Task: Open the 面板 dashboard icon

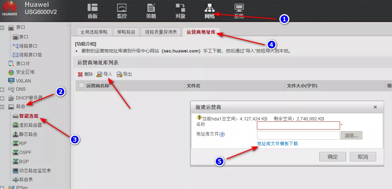Action: [x=92, y=8]
